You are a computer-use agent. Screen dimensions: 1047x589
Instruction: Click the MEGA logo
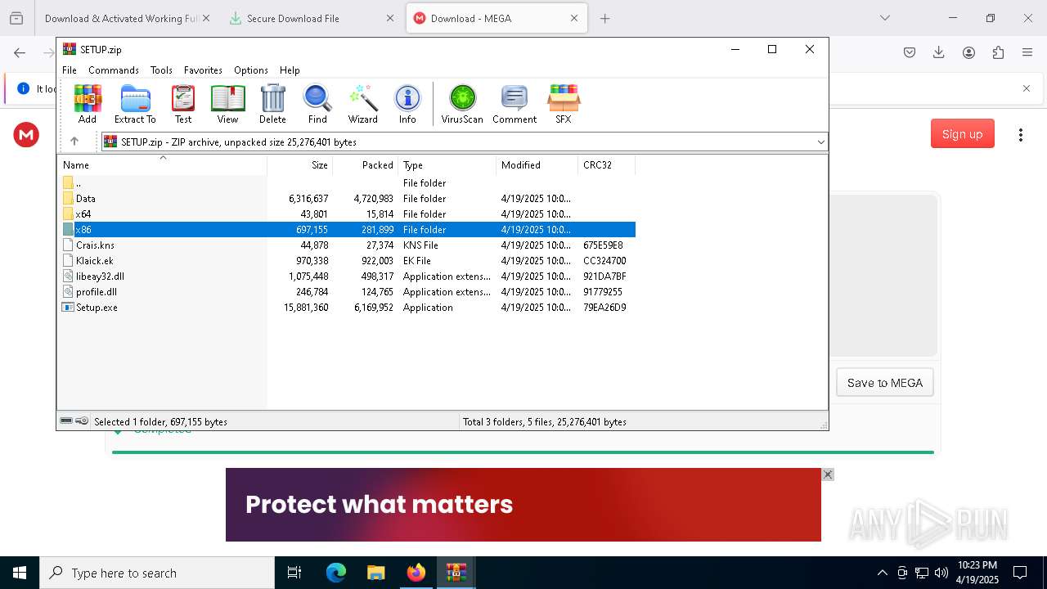click(26, 135)
